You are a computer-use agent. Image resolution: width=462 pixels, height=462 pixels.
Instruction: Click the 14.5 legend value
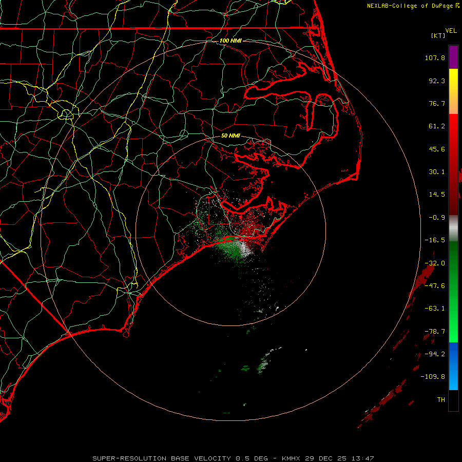click(x=437, y=195)
